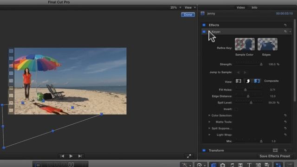Reset Spill Suppression parameters
Screen dimensions: 297x167
(285, 128)
